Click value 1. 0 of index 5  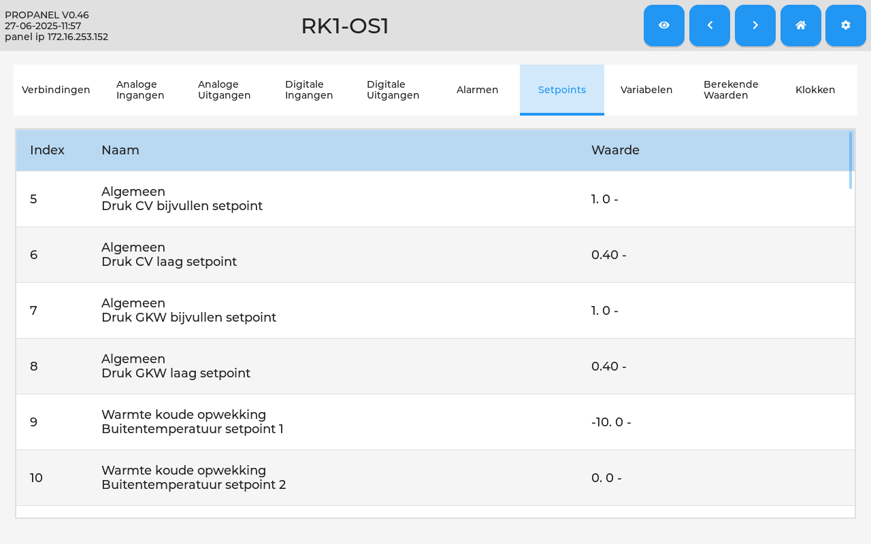tap(605, 199)
